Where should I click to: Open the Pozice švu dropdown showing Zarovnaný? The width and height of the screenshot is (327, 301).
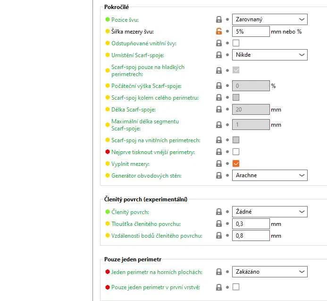pos(269,19)
